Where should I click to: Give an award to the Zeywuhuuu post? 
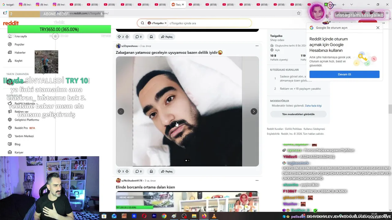click(151, 171)
